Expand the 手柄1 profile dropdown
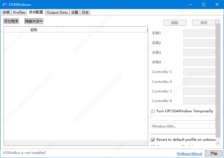The height and width of the screenshot is (158, 224). (x=199, y=33)
